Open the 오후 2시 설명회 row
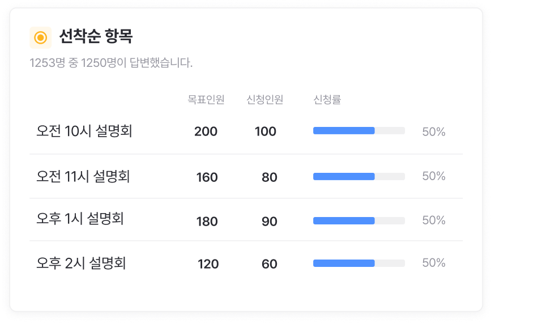 point(81,263)
